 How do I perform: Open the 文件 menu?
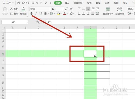8,3
